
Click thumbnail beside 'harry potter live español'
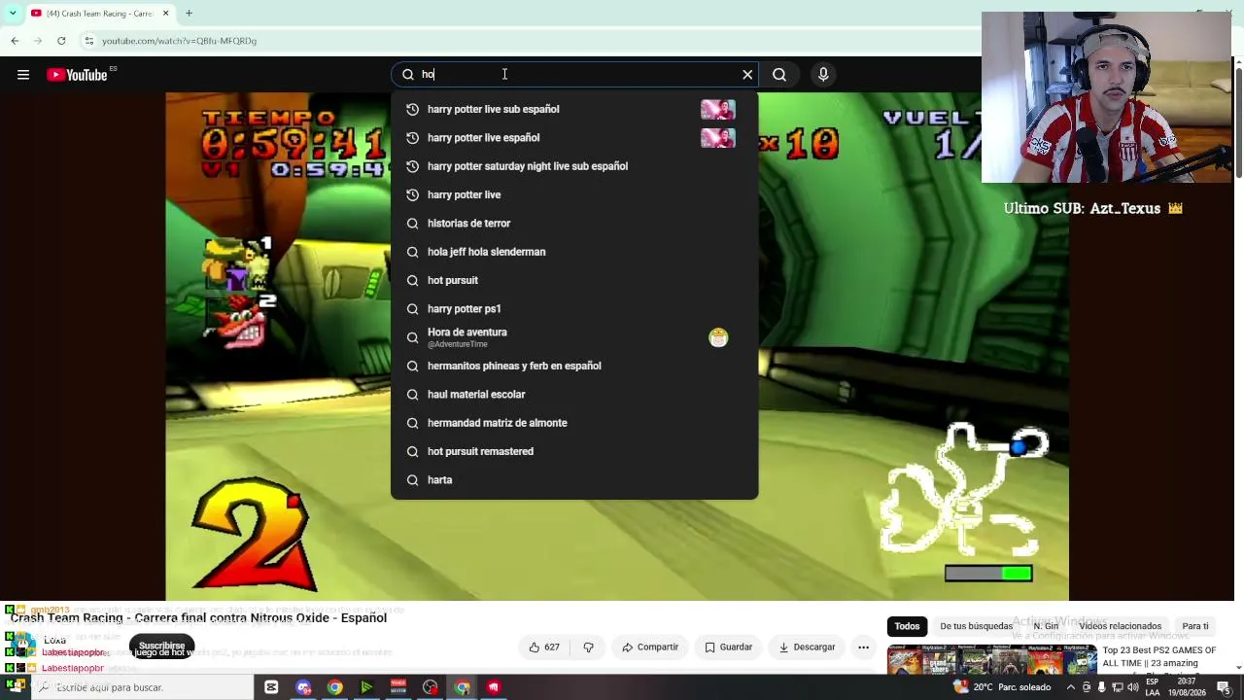(x=718, y=138)
